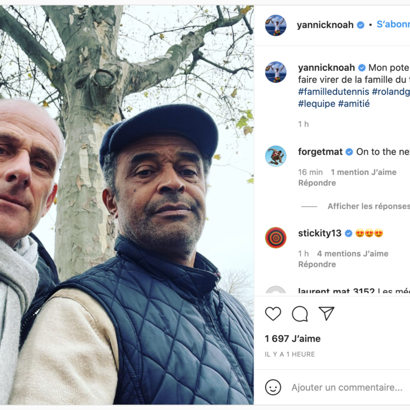Open yannicknoah profile picture in header

click(x=276, y=25)
